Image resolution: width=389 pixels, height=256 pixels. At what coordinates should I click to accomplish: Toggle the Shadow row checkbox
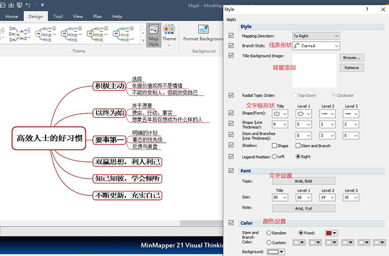coord(231,145)
